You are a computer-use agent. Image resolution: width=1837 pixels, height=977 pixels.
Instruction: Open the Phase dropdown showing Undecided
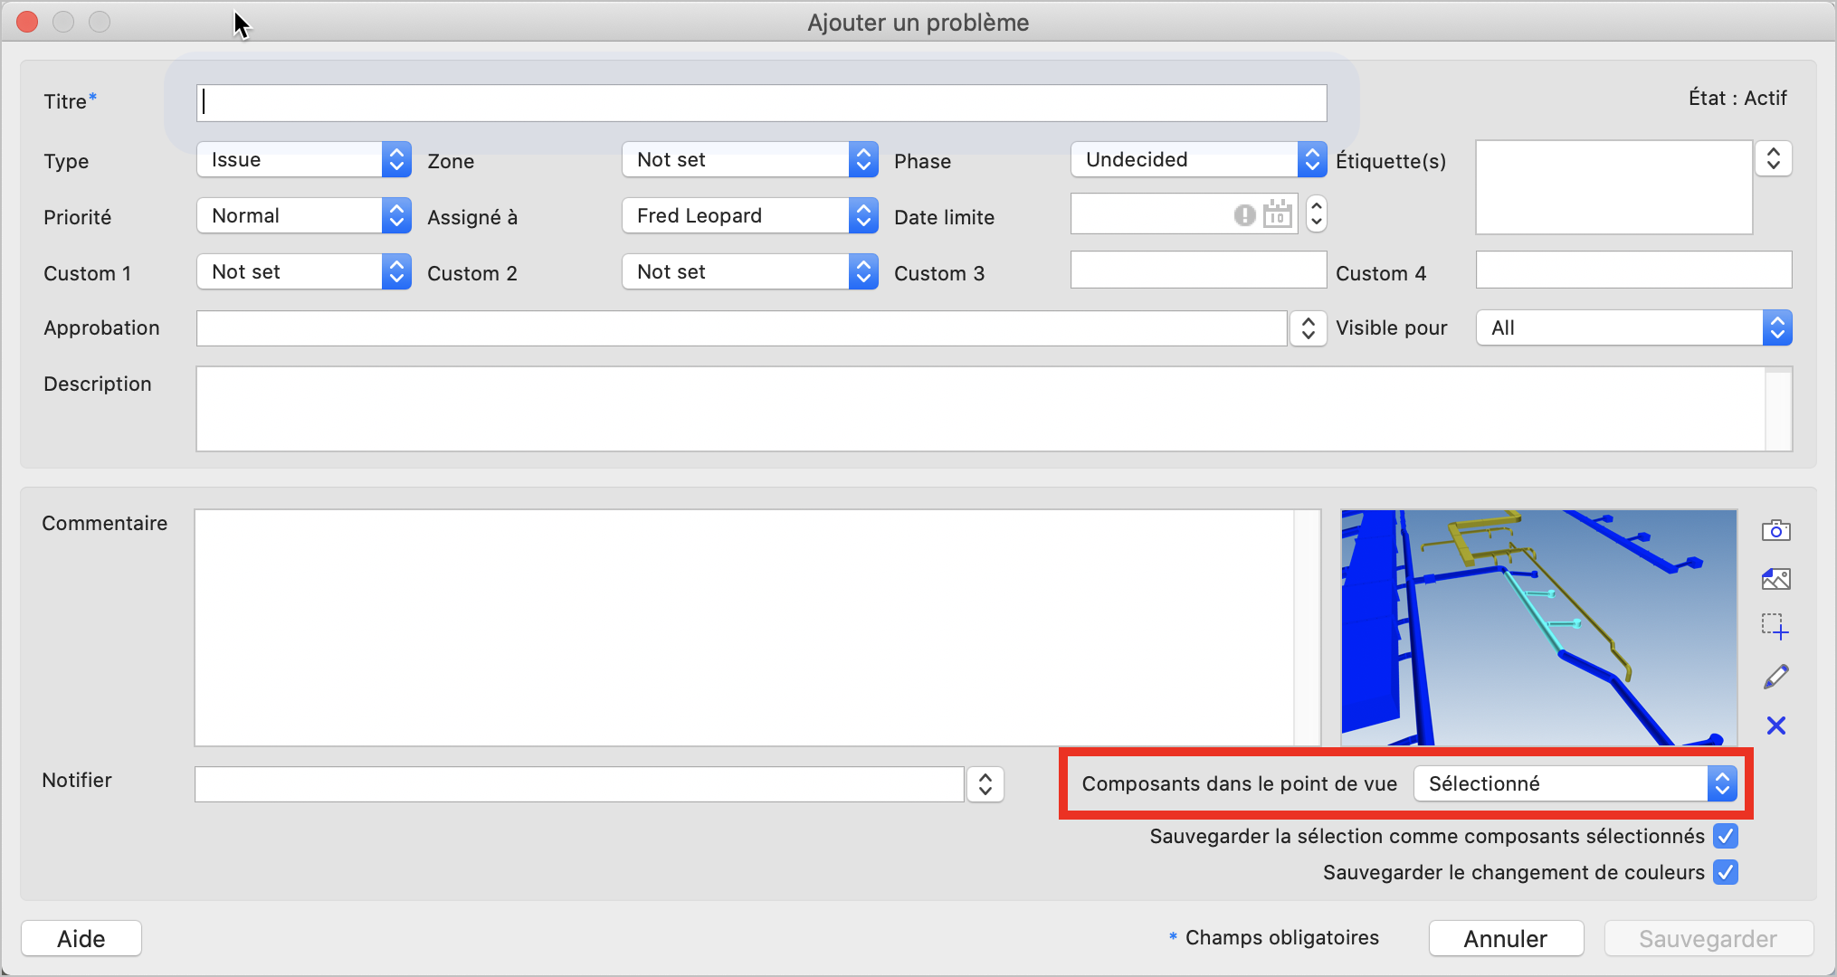pos(1199,159)
